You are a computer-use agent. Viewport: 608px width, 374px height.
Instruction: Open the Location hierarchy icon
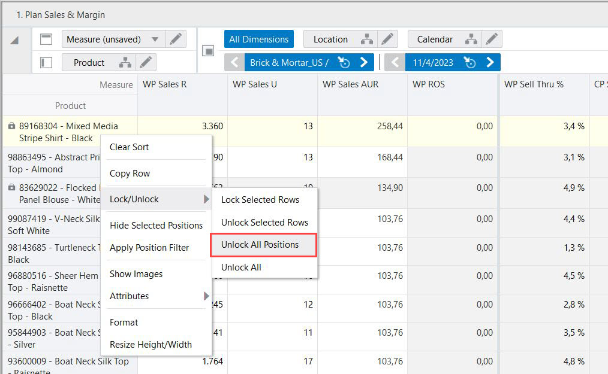366,39
